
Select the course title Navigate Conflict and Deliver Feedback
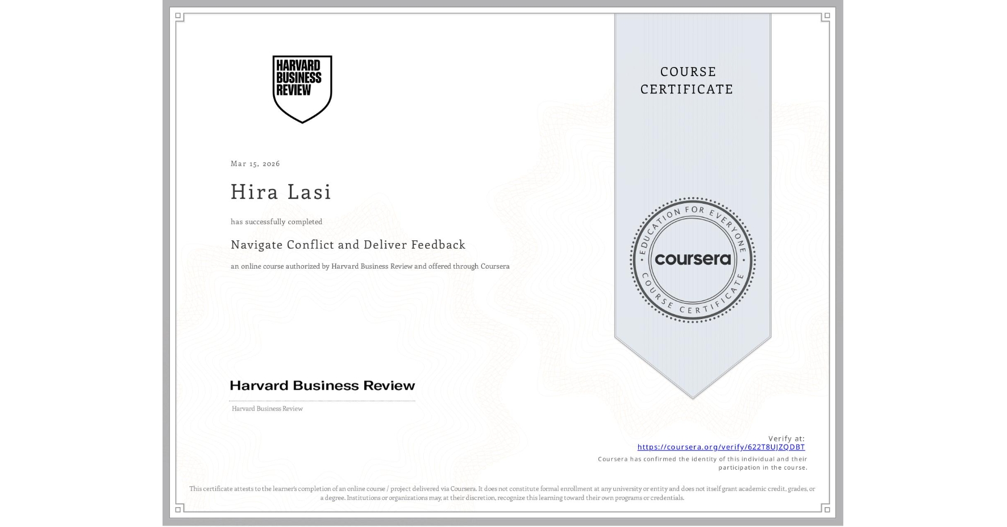(348, 245)
